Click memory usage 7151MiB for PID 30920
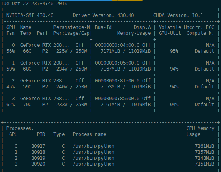The image size is (221, 172). [x=204, y=164]
